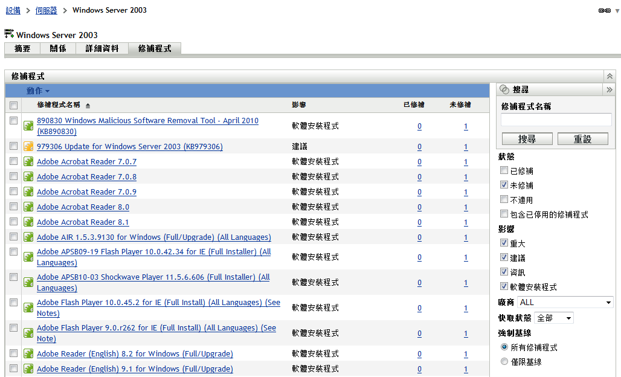Viewport: 621px width, 377px height.
Task: Click the patch icon beside Adobe Acrobat Reader 7.0.7
Action: (28, 161)
